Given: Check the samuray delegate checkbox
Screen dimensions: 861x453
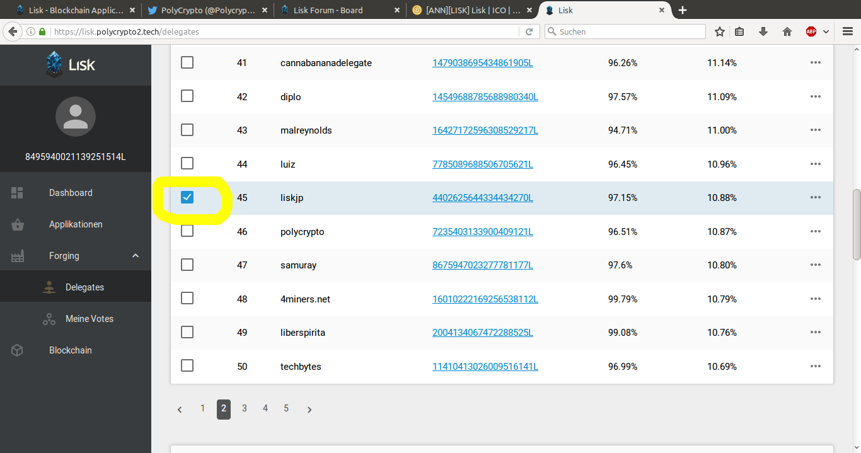Looking at the screenshot, I should coord(187,265).
